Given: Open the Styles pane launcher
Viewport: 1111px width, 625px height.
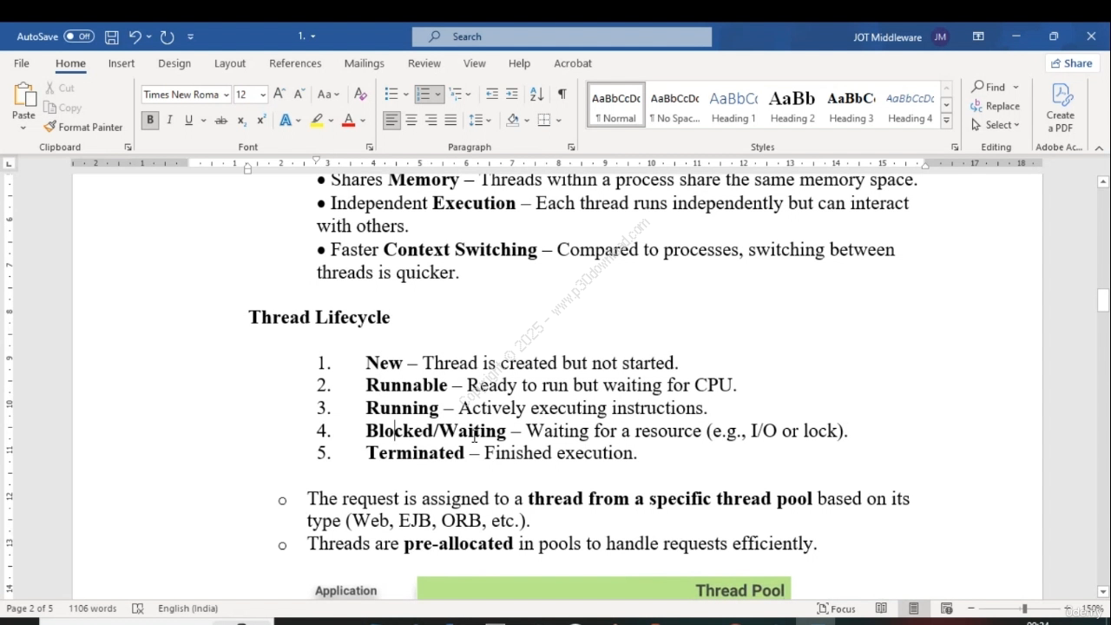Looking at the screenshot, I should [955, 148].
